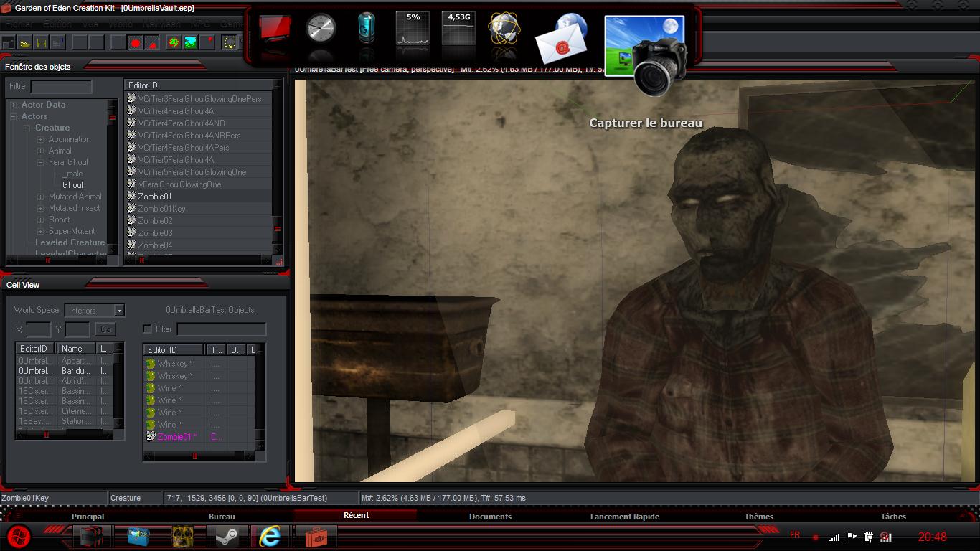
Task: Click the cell objects Filter text field
Action: click(x=222, y=329)
